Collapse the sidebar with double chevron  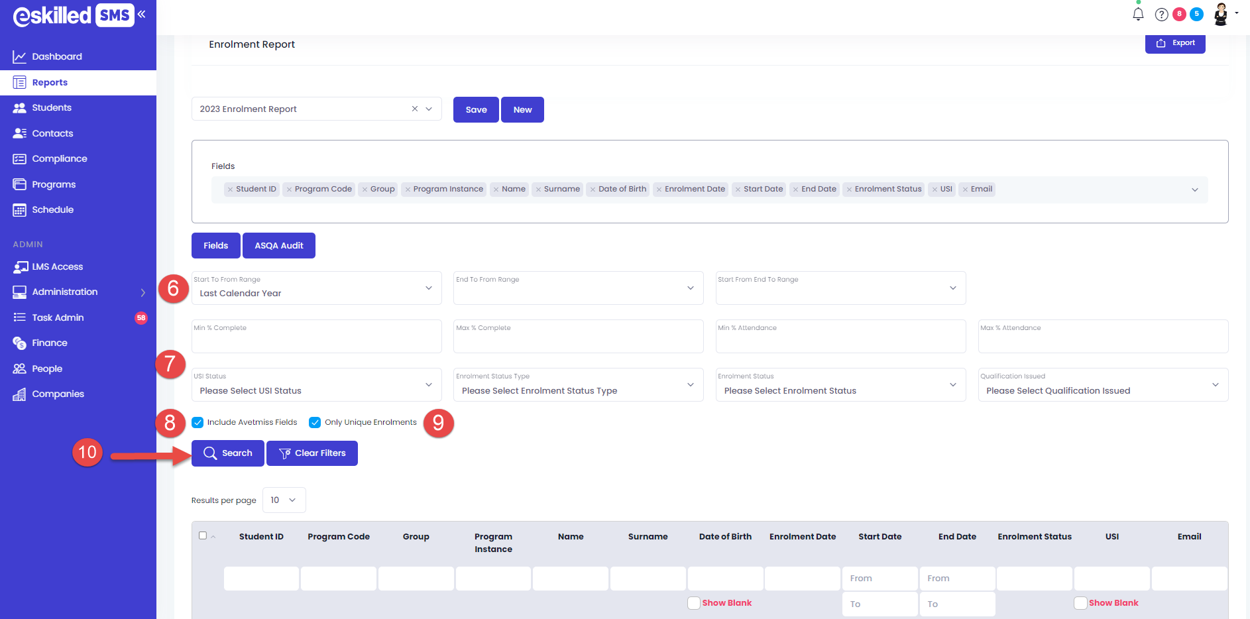[142, 14]
